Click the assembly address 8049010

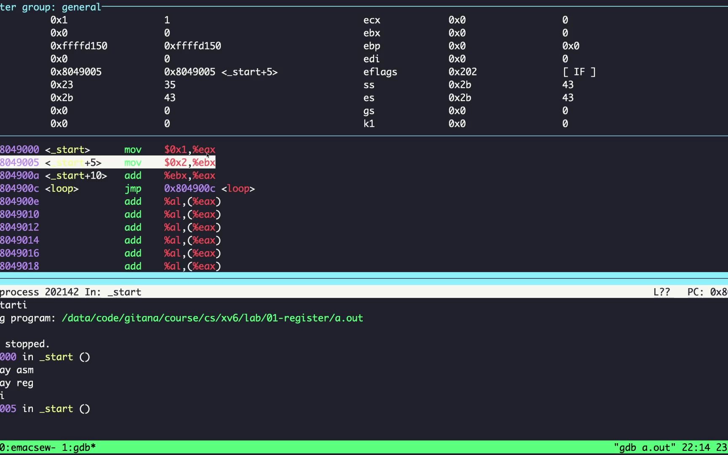(19, 215)
